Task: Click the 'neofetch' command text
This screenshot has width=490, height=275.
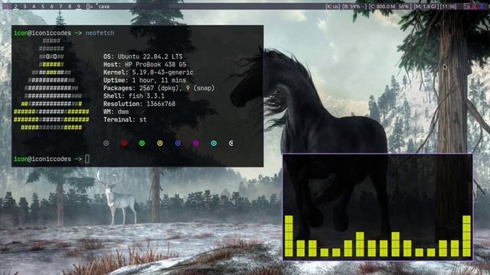Action: (100, 33)
